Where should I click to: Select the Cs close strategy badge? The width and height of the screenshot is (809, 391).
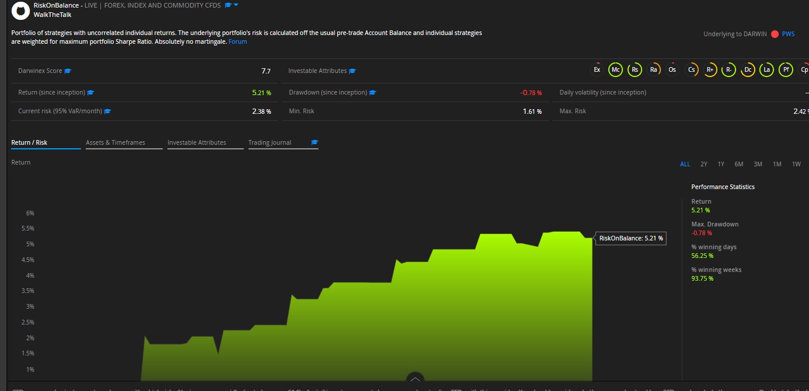[x=692, y=70]
